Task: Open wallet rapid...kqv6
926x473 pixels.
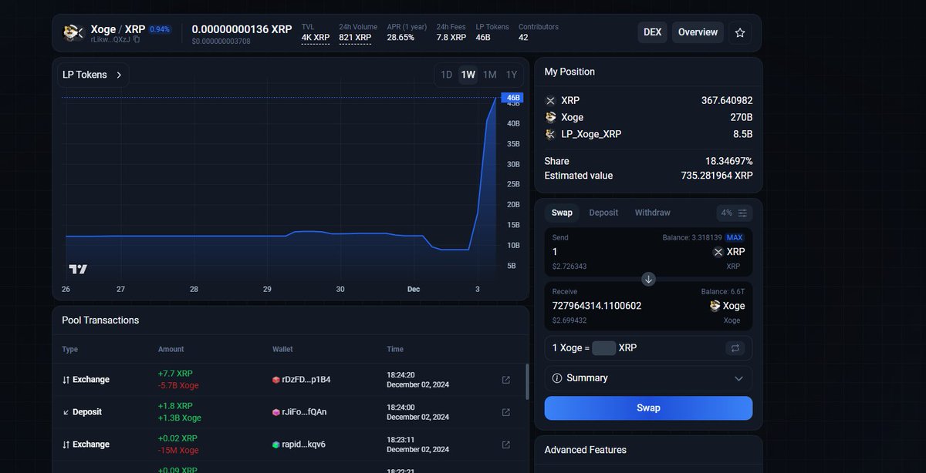Action: point(304,444)
